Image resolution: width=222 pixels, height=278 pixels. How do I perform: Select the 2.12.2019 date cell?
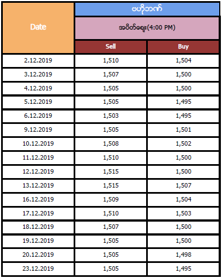(38, 61)
